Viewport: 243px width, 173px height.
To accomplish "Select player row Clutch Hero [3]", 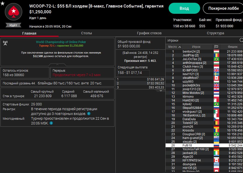I will (x=204, y=66).
